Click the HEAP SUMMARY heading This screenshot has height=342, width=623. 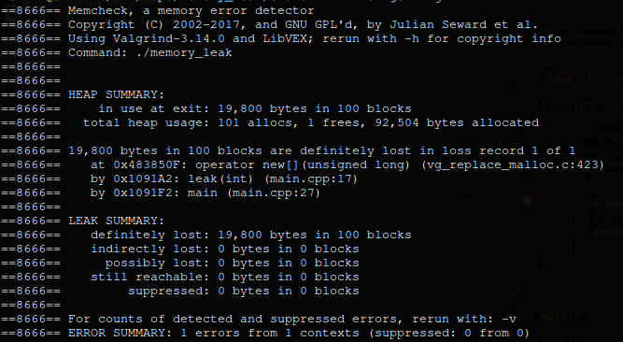116,94
